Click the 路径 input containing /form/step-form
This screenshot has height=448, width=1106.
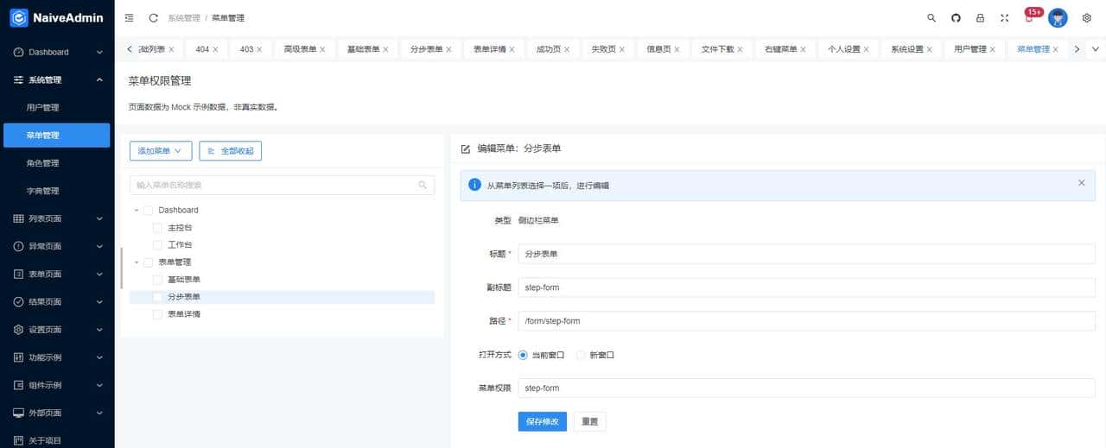coord(806,321)
